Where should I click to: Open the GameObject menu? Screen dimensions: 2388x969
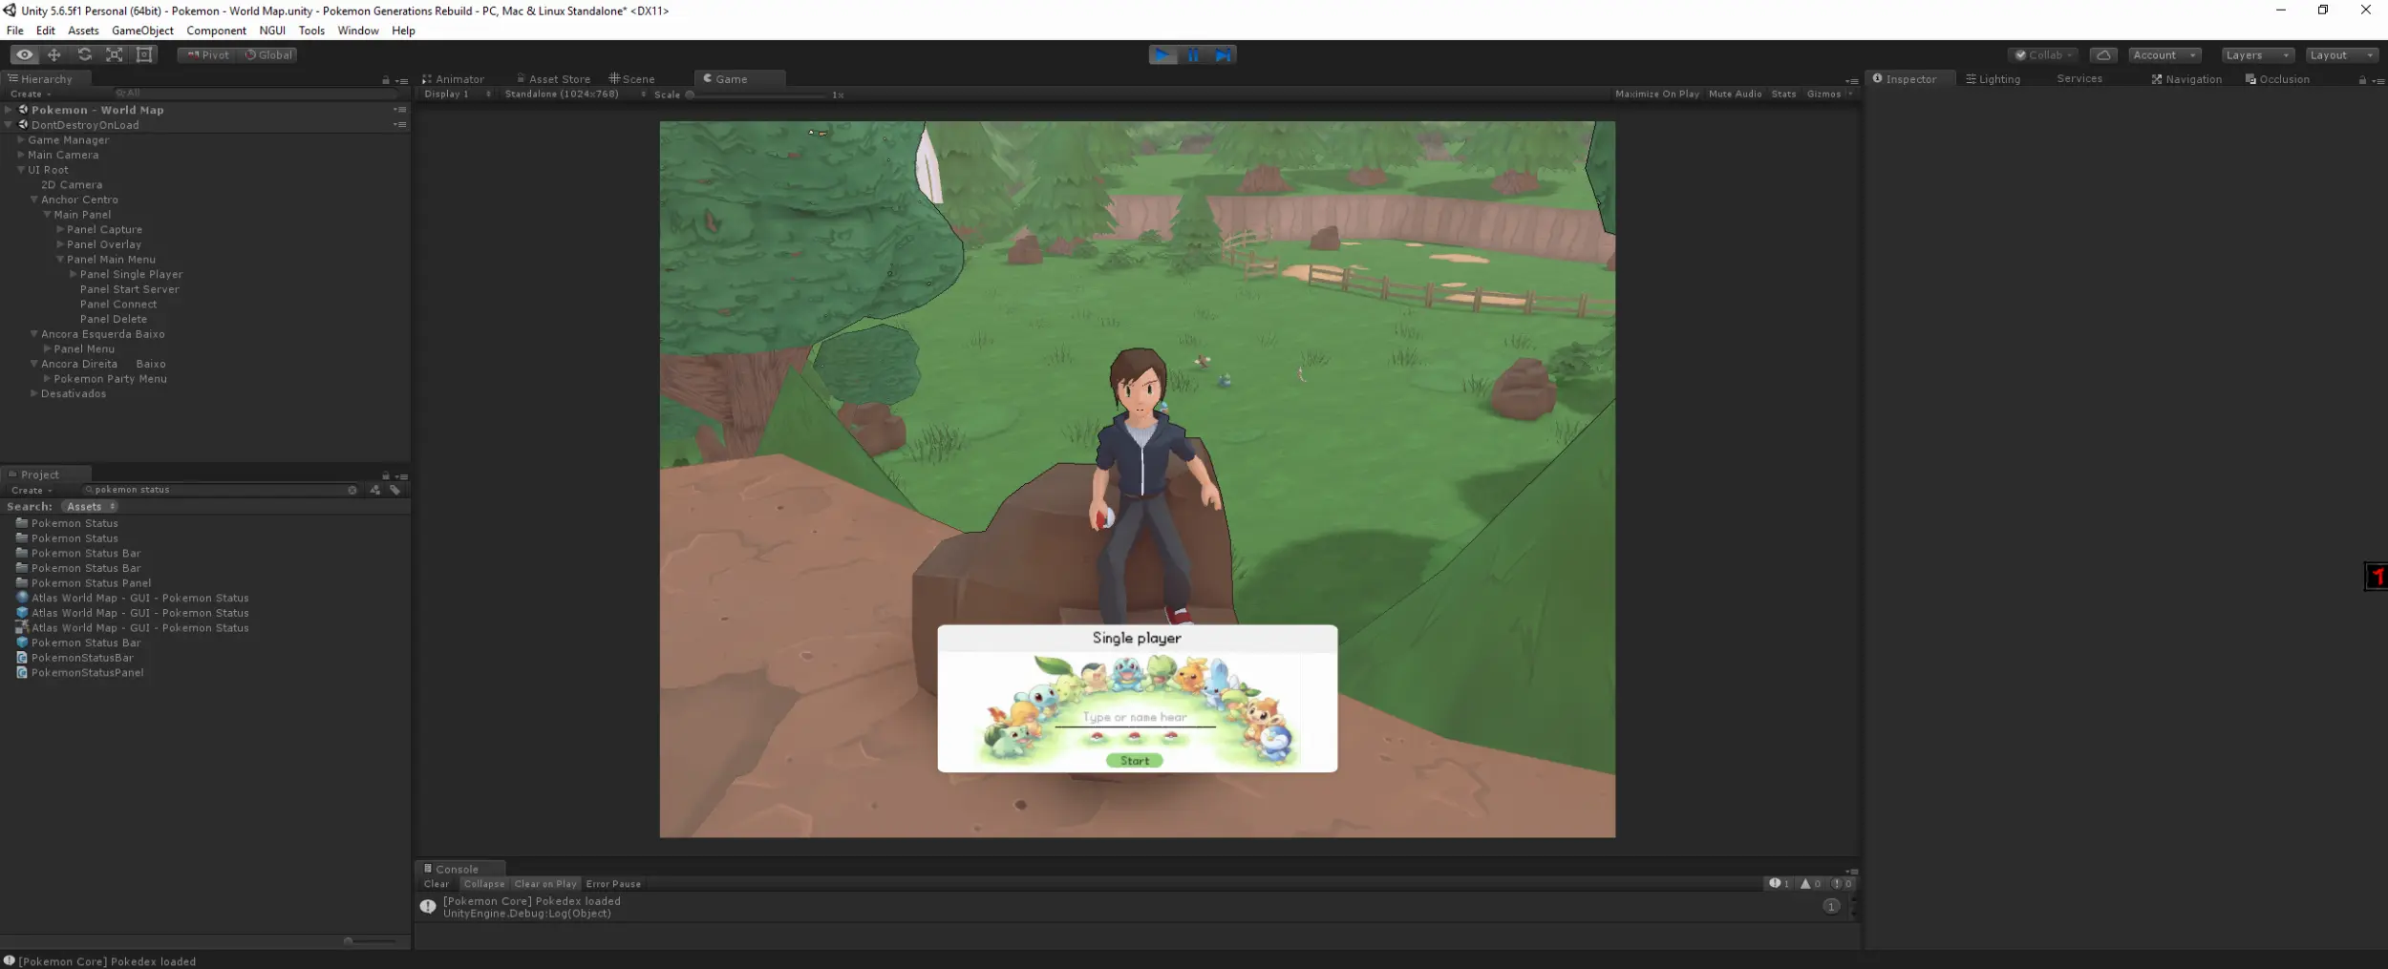tap(142, 31)
